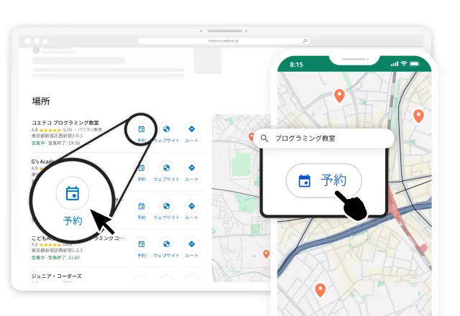
Task: Click 予約 icon in row above こどもAI listing
Action: coord(142,206)
